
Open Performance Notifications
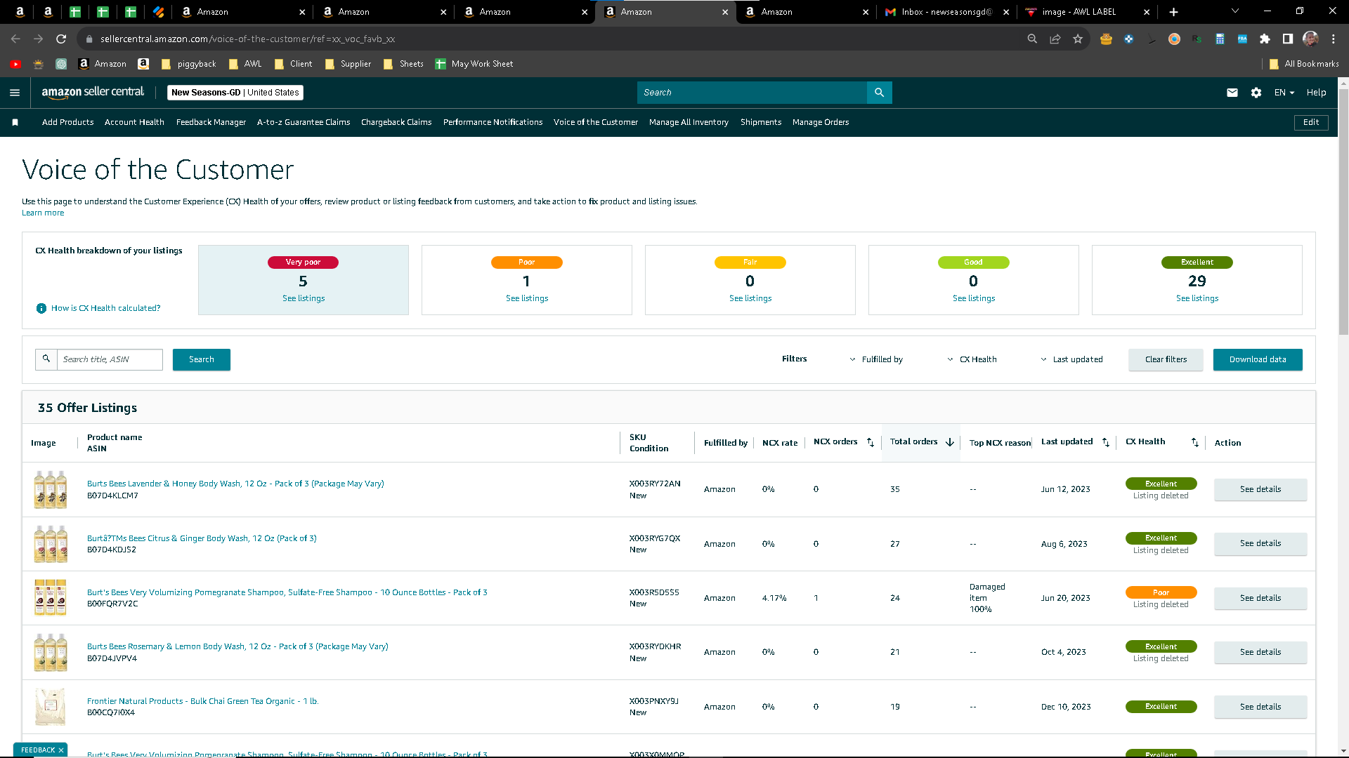click(493, 122)
